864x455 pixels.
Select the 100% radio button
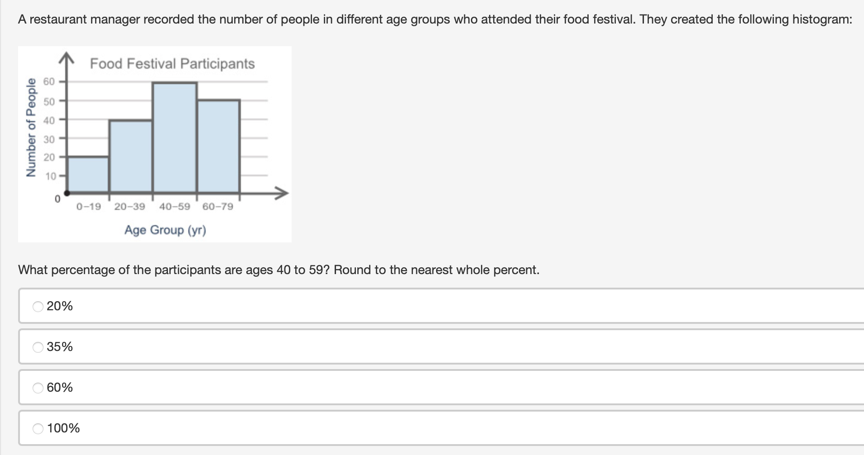[x=38, y=428]
